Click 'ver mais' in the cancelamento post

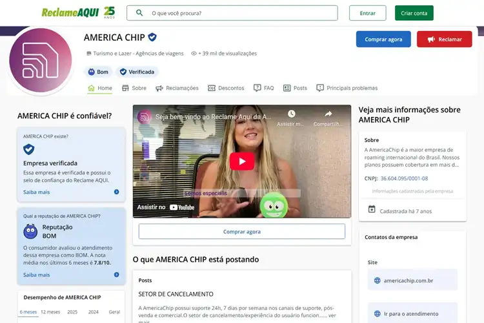(332, 316)
